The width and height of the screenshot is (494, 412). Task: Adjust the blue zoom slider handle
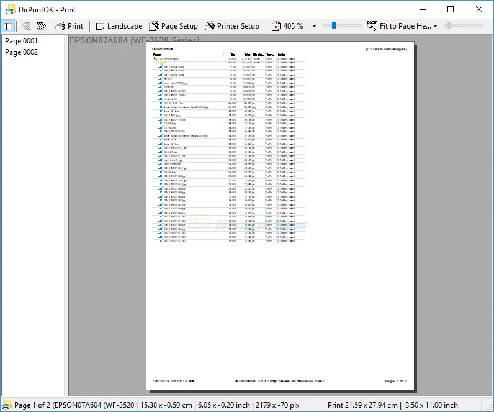click(334, 25)
